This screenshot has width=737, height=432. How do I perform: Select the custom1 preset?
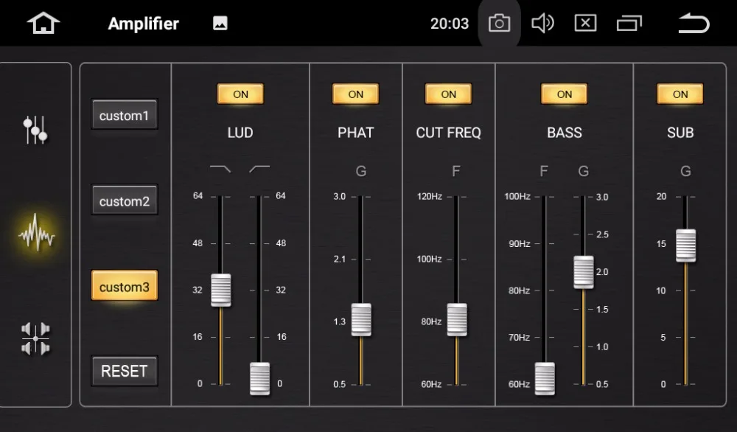click(x=125, y=115)
